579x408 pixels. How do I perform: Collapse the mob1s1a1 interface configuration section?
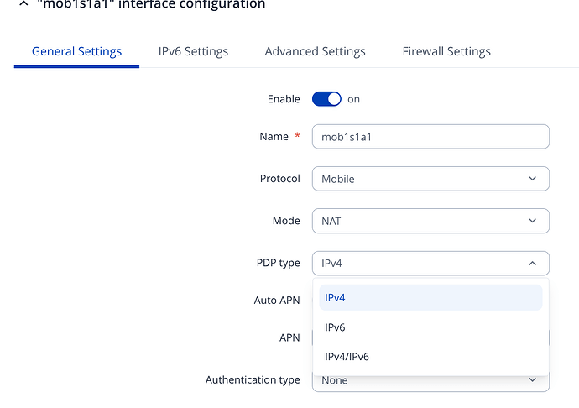click(x=22, y=4)
